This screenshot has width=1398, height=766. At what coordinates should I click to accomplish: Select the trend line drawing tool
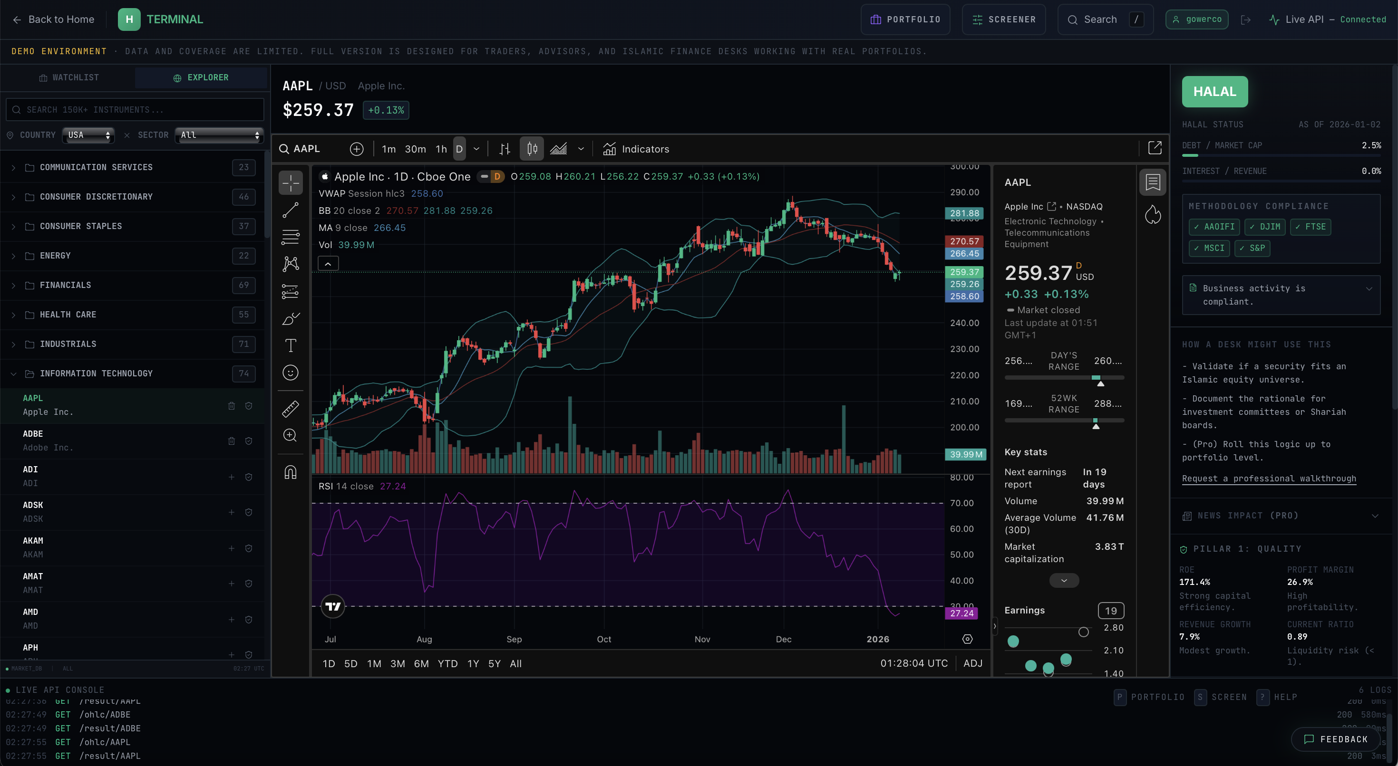coord(291,210)
